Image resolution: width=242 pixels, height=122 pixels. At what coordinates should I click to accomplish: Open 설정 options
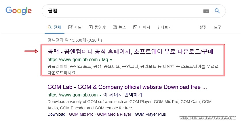[203, 27]
